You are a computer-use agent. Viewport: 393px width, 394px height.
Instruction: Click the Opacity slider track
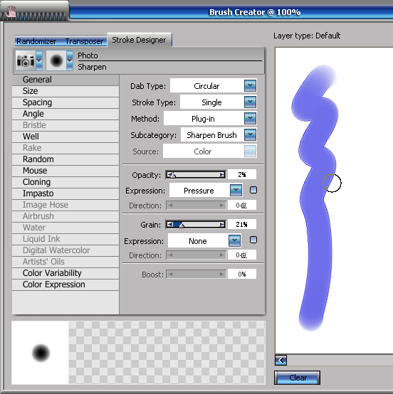[196, 175]
